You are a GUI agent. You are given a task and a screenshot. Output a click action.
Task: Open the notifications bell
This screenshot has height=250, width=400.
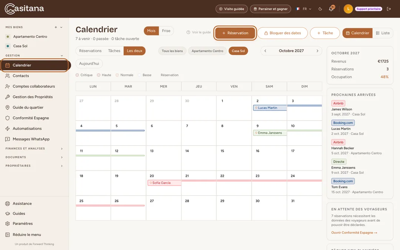click(331, 9)
